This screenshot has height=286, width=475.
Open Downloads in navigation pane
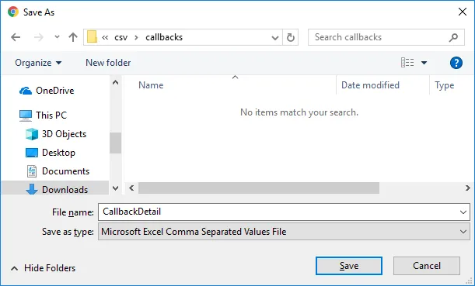(x=65, y=190)
